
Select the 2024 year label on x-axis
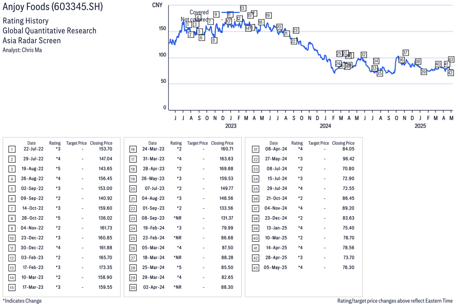point(325,126)
